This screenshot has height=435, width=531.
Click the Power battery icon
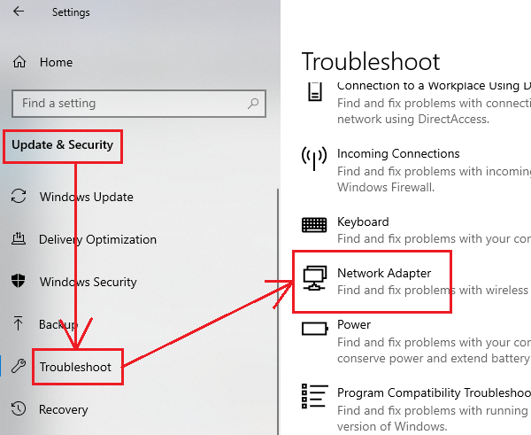click(314, 330)
